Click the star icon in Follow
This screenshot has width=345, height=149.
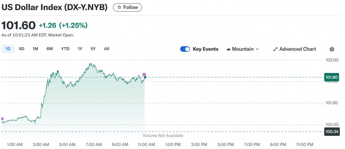pyautogui.click(x=119, y=7)
